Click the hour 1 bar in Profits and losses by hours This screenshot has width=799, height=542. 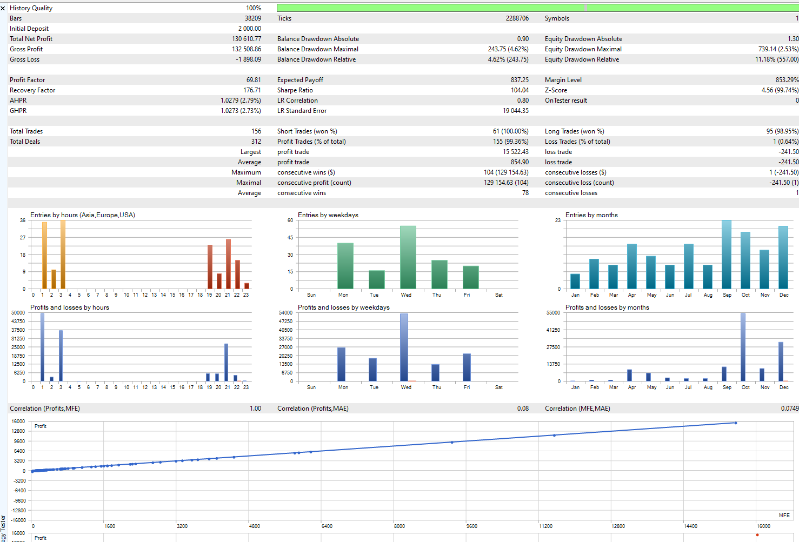coord(42,347)
